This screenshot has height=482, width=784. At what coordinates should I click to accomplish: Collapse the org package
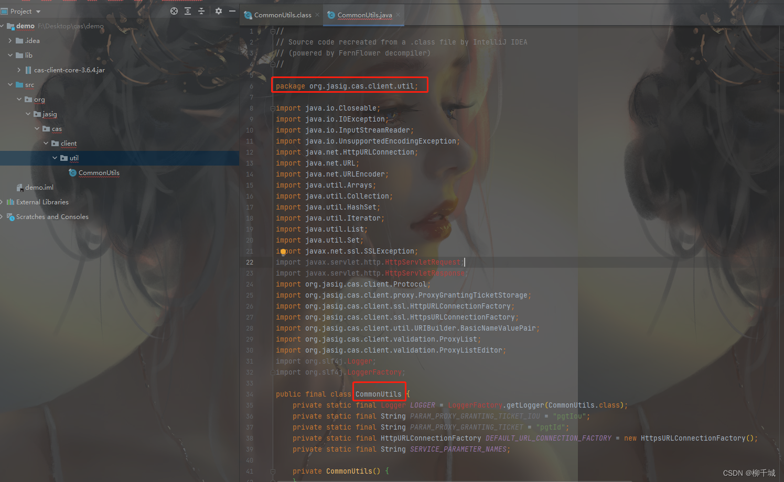[x=19, y=99]
